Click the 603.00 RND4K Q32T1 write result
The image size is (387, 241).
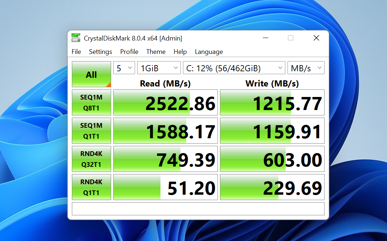coord(272,159)
